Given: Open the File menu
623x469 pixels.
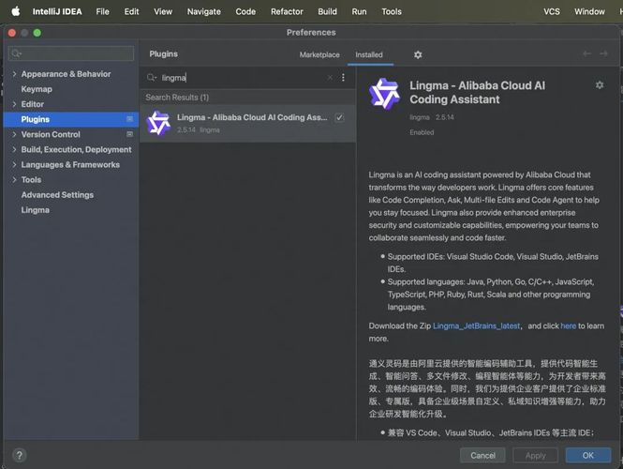Looking at the screenshot, I should click(102, 11).
